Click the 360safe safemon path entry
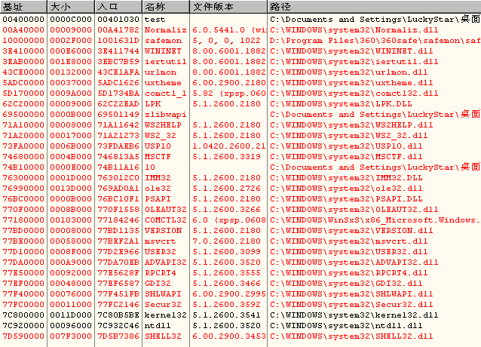This screenshot has width=481, height=347. click(375, 41)
